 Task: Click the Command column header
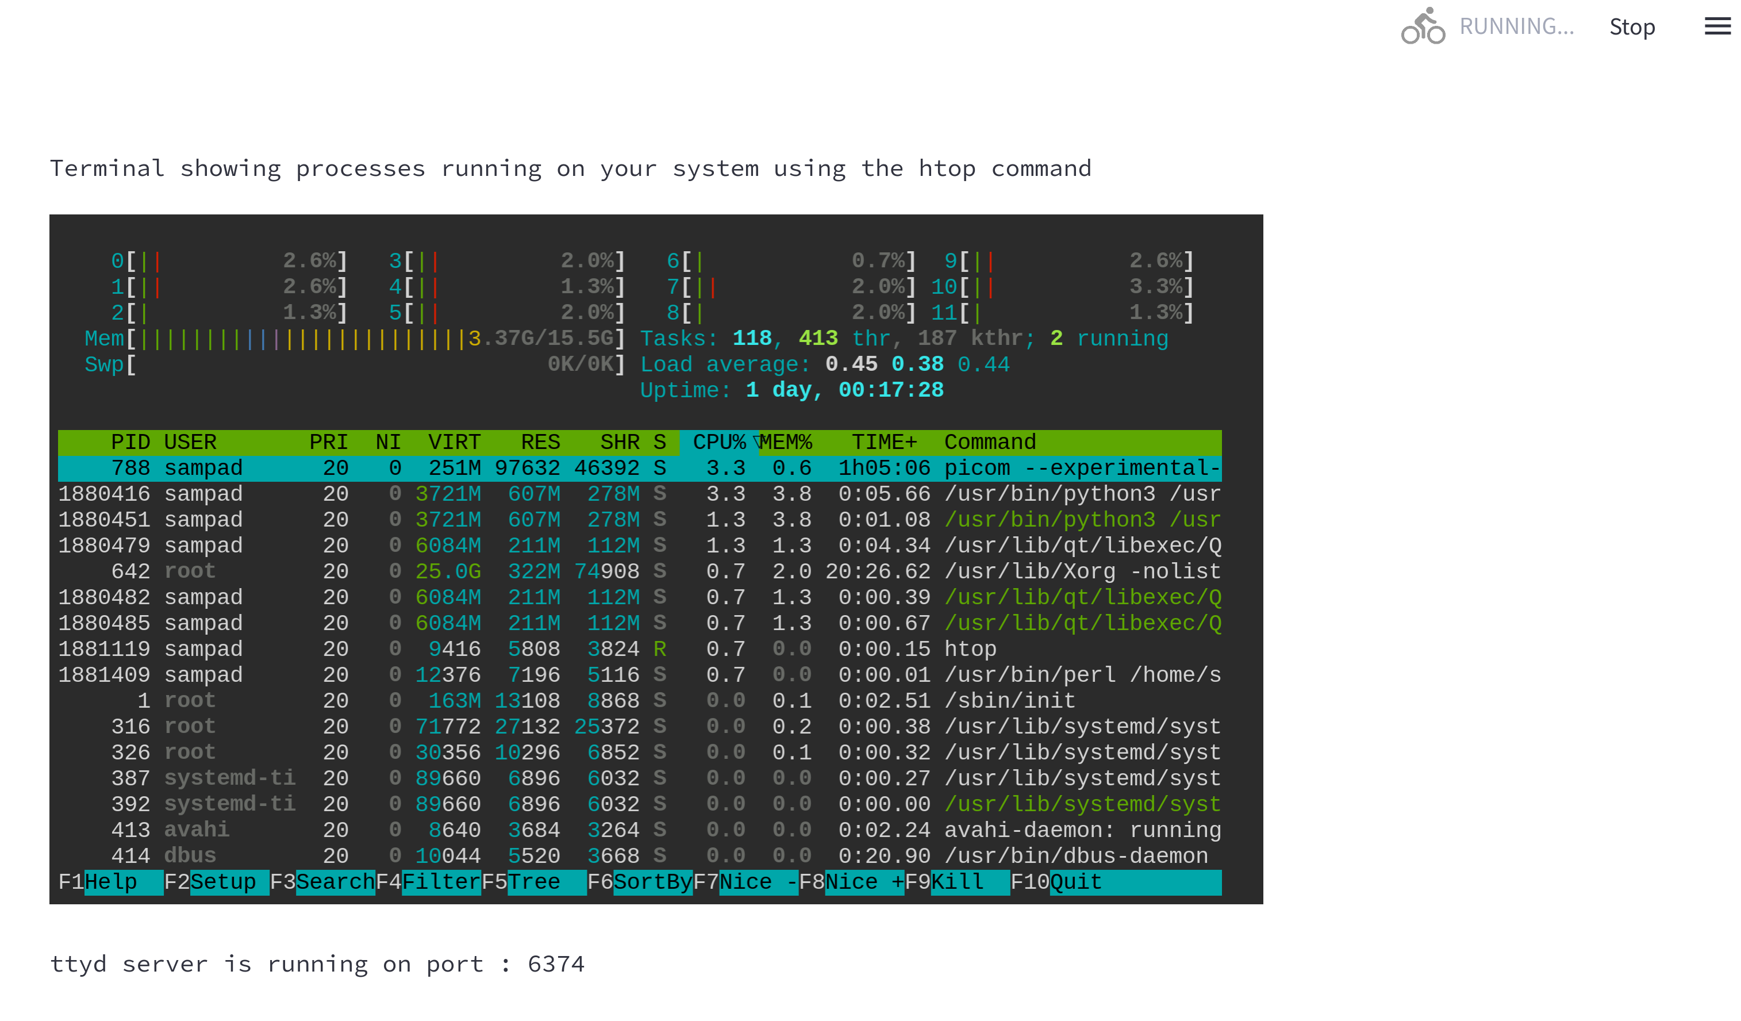pyautogui.click(x=989, y=442)
